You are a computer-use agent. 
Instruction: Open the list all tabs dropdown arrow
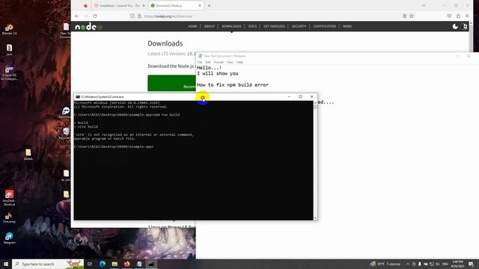[424, 5]
